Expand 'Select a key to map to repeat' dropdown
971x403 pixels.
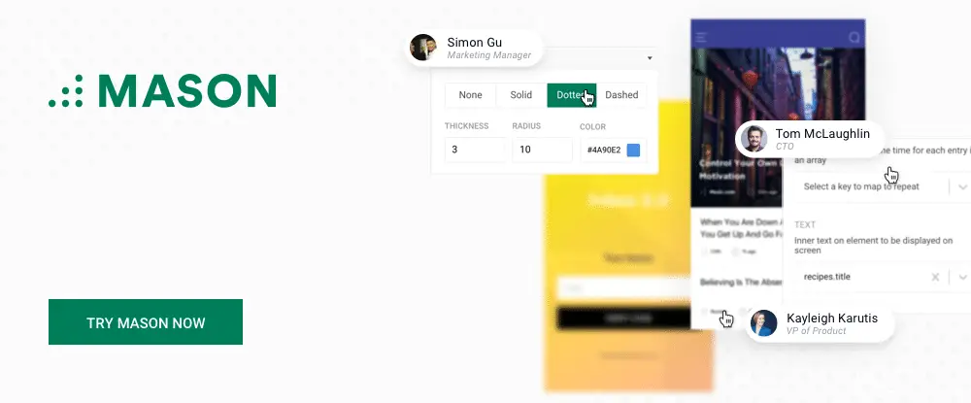pyautogui.click(x=962, y=186)
